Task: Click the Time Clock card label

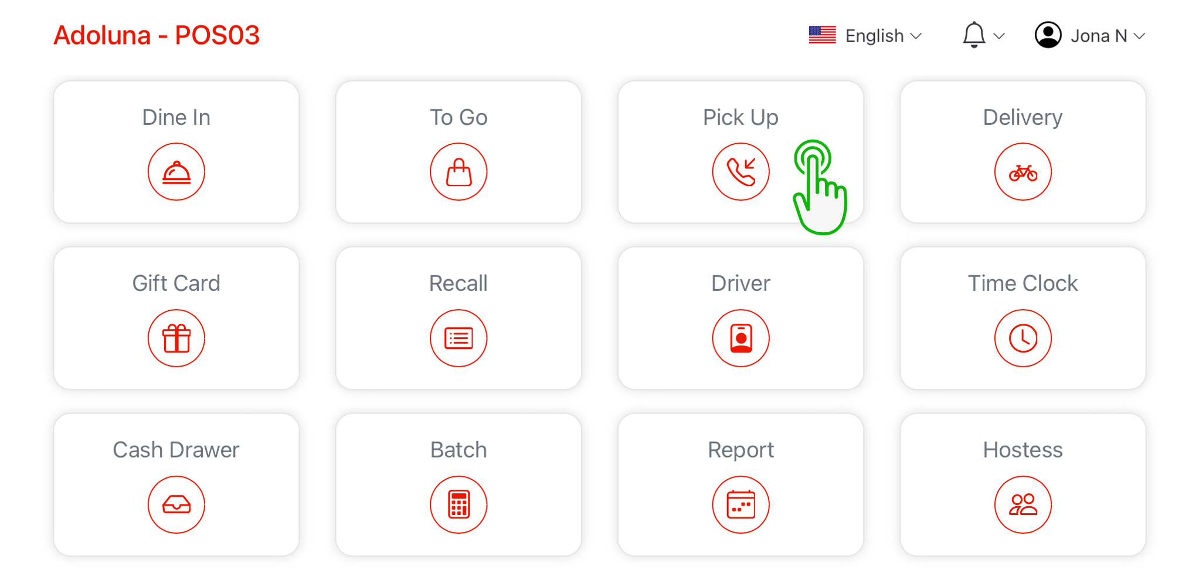Action: click(x=1023, y=283)
